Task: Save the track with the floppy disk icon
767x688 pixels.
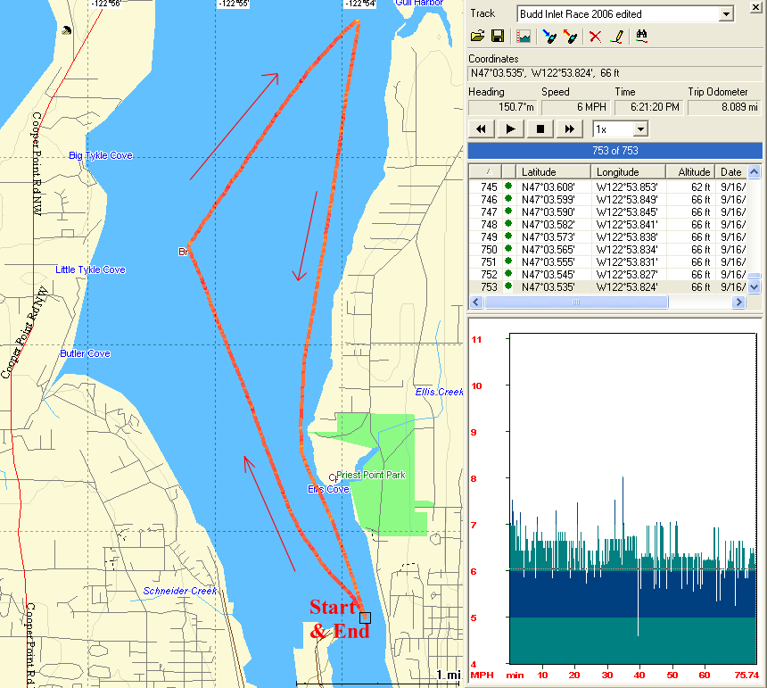Action: click(497, 37)
